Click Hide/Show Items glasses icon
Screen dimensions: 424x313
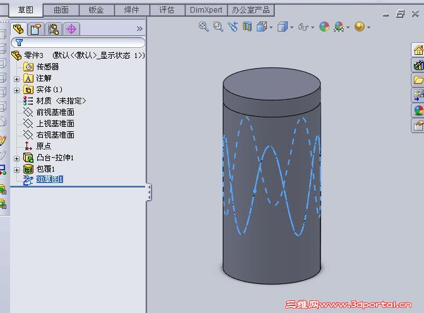[x=303, y=27]
